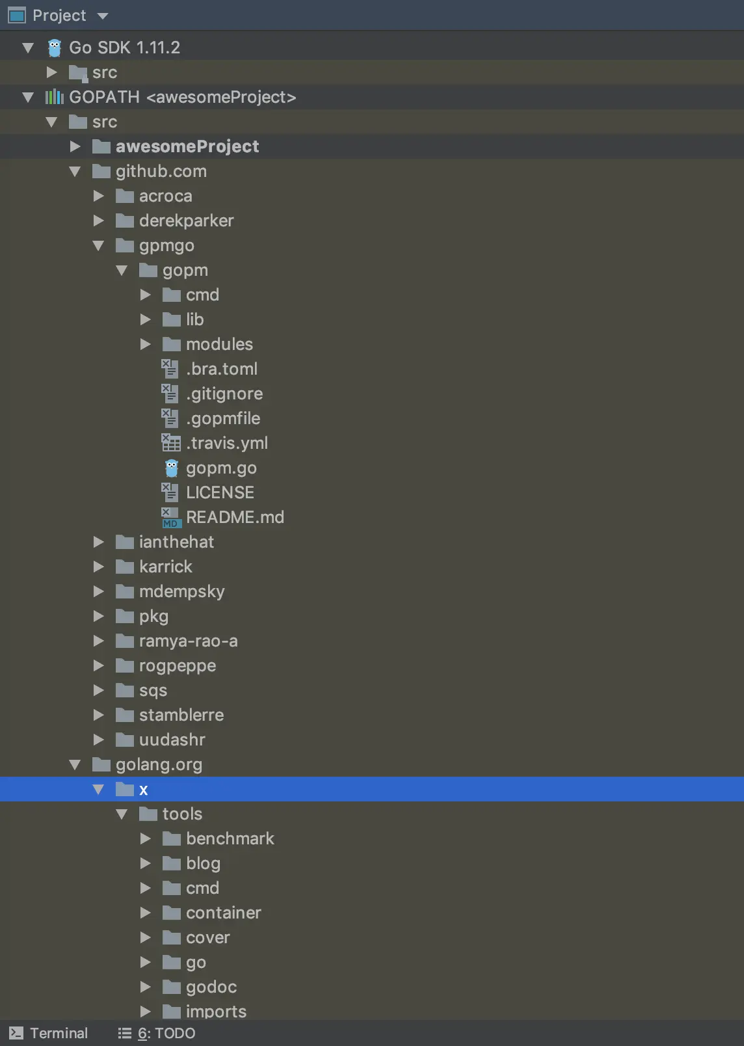The height and width of the screenshot is (1046, 744).
Task: Click the benchmark folder icon
Action: click(x=172, y=838)
